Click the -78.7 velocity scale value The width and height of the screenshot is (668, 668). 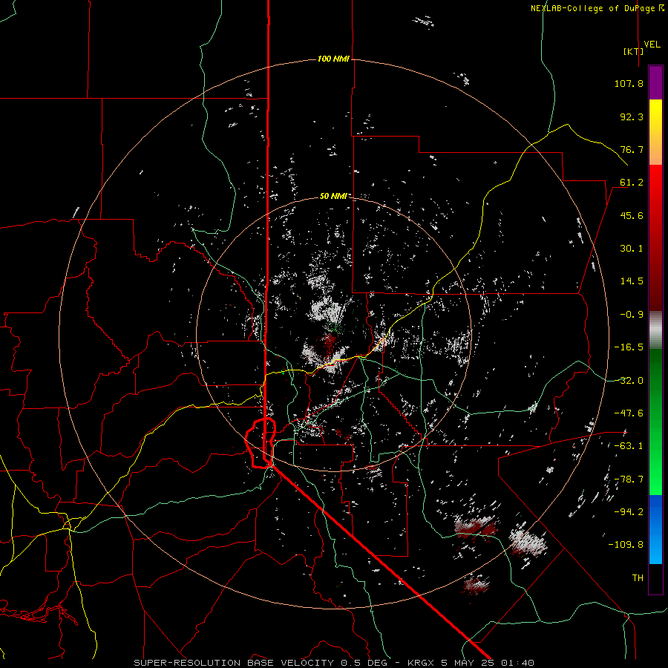[629, 479]
